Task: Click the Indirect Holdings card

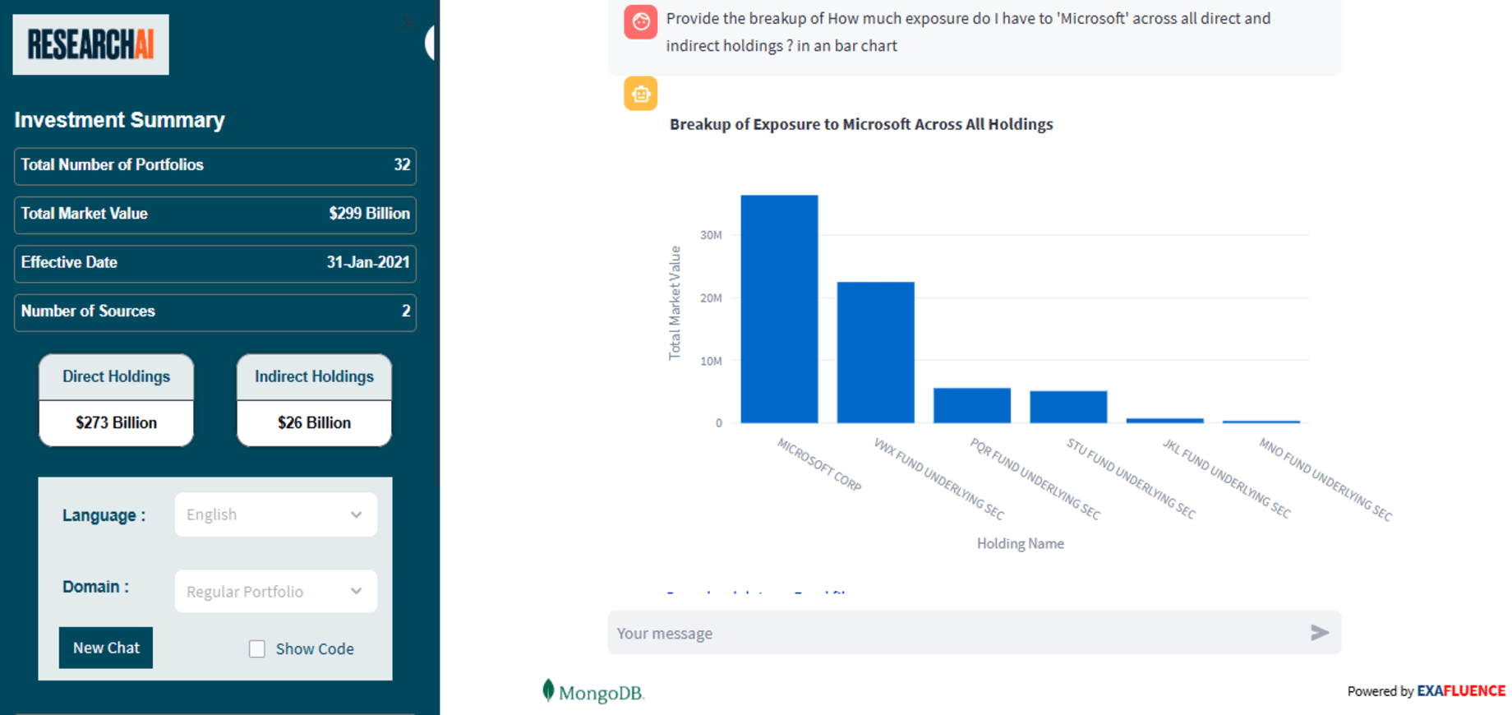Action: tap(314, 400)
